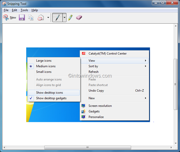The width and height of the screenshot is (180, 152).
Task: Toggle Auto arrange icons
Action: [54, 79]
